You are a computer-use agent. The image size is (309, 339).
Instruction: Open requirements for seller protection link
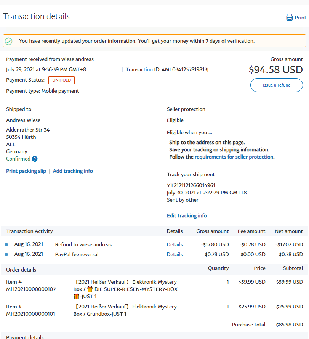[x=234, y=157]
